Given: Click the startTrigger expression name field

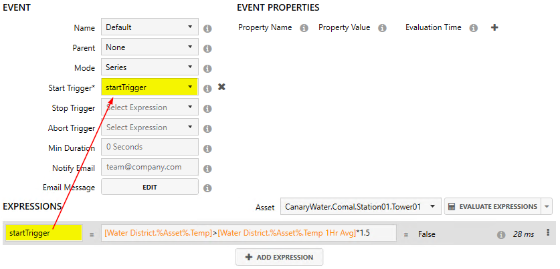Looking at the screenshot, I should click(43, 233).
